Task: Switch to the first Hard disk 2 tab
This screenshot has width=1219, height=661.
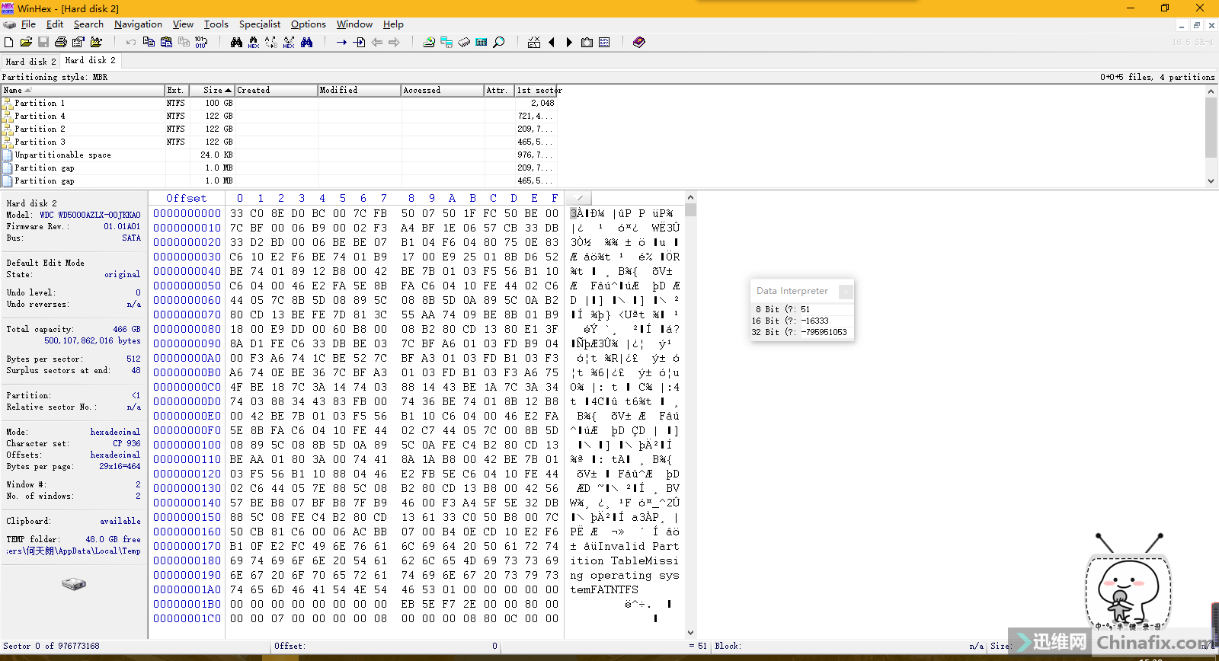Action: click(30, 61)
